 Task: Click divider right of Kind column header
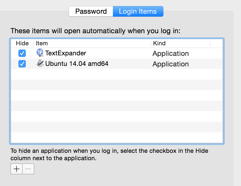click(x=210, y=43)
